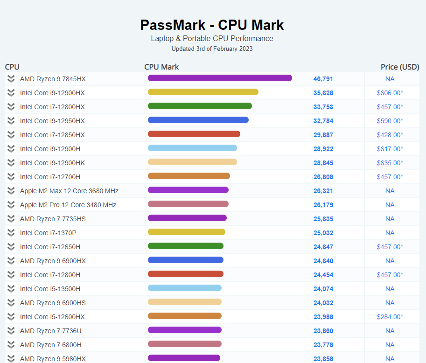Image resolution: width=426 pixels, height=363 pixels.
Task: Click the green bar for Core i7-12800HX
Action: tap(200, 106)
